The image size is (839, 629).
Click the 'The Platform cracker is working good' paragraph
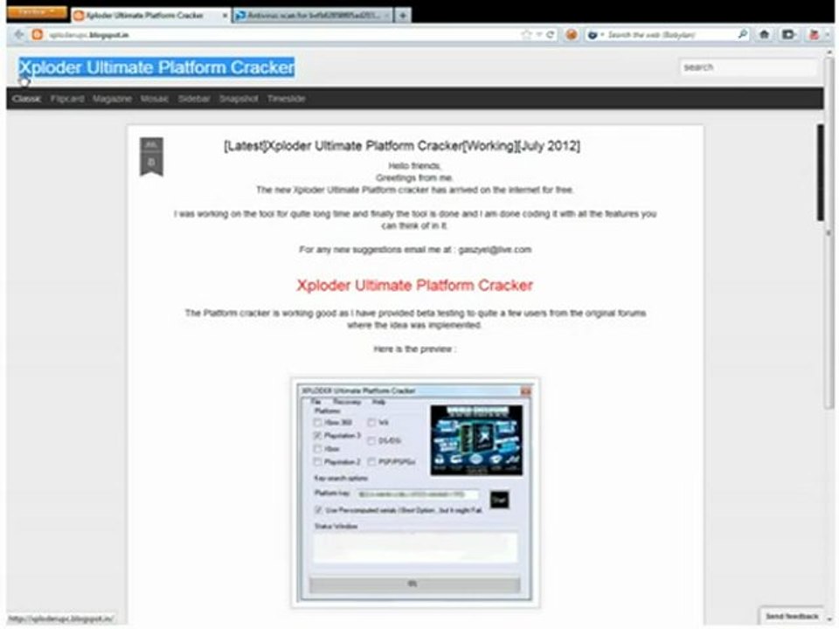pos(415,320)
